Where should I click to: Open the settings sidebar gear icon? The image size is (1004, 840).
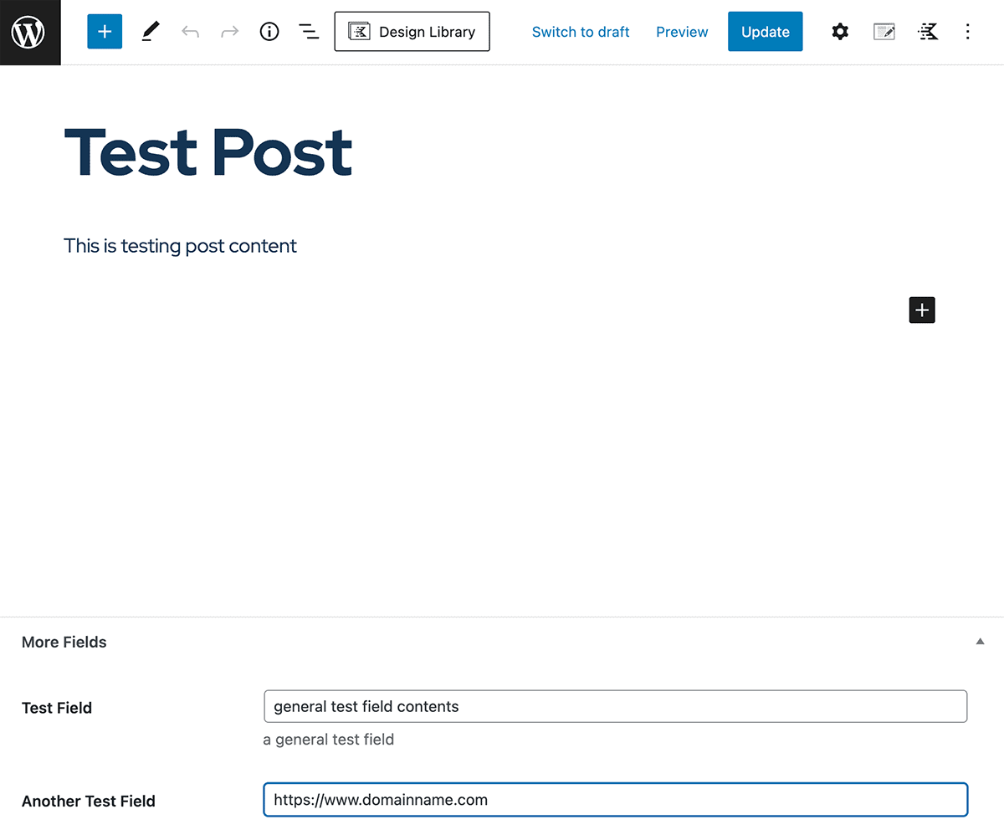click(x=840, y=31)
